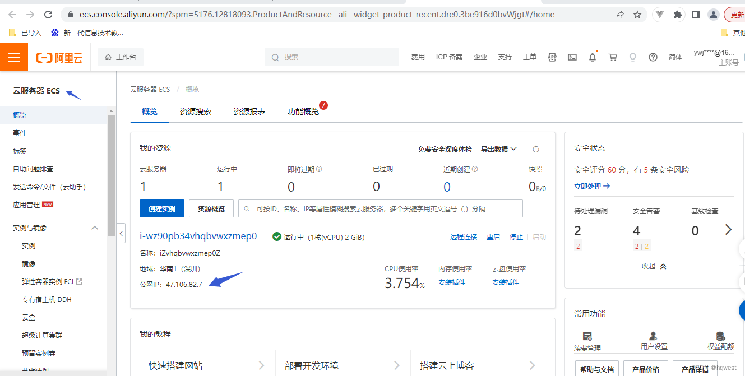Click the 产品价格 button
Screen dimensions: 745x376
pos(646,368)
